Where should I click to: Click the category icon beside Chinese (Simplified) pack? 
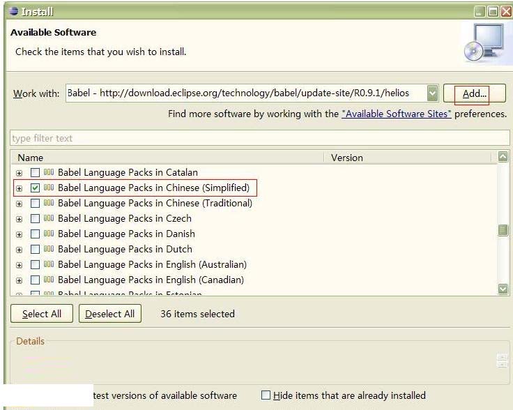[x=49, y=188]
